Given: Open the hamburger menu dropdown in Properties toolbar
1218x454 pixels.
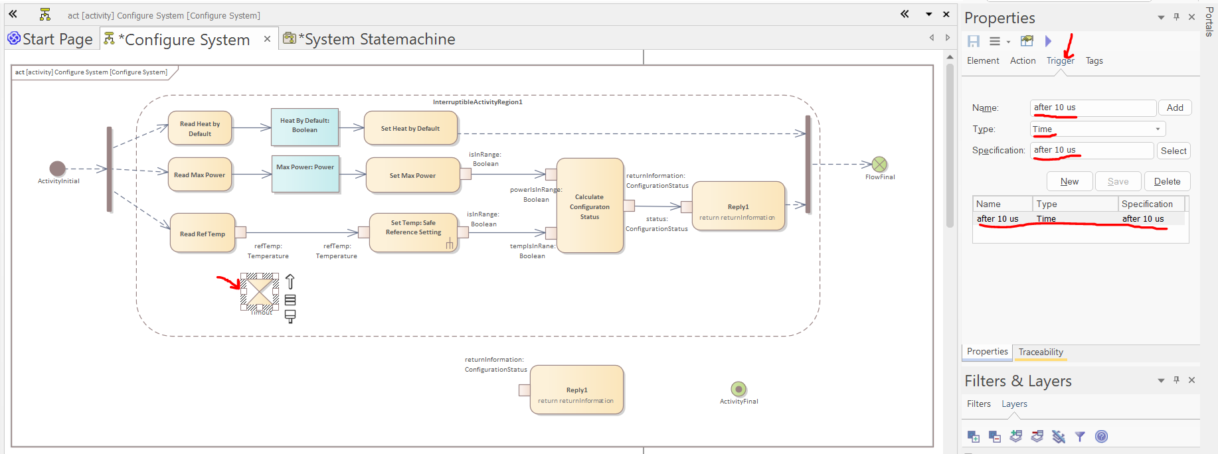Looking at the screenshot, I should (998, 41).
